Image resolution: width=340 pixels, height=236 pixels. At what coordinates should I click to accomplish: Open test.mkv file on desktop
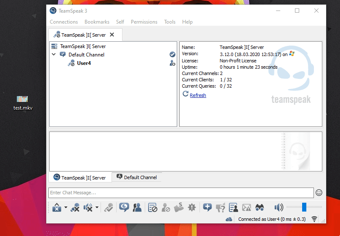click(x=23, y=103)
